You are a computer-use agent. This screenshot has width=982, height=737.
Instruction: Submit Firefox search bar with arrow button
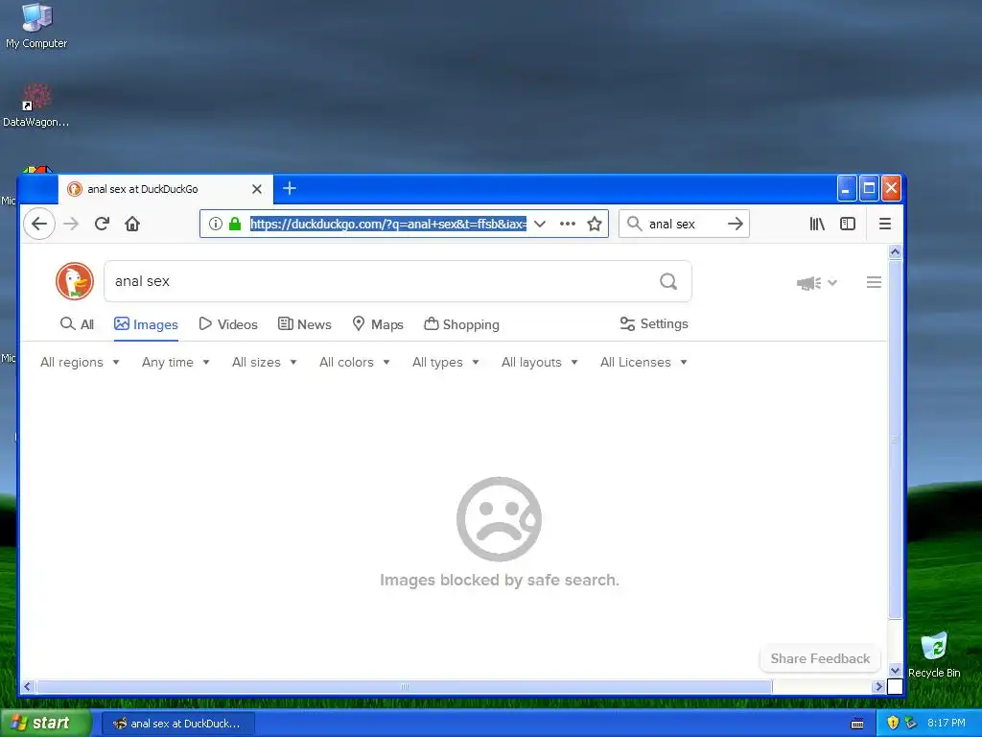(736, 224)
